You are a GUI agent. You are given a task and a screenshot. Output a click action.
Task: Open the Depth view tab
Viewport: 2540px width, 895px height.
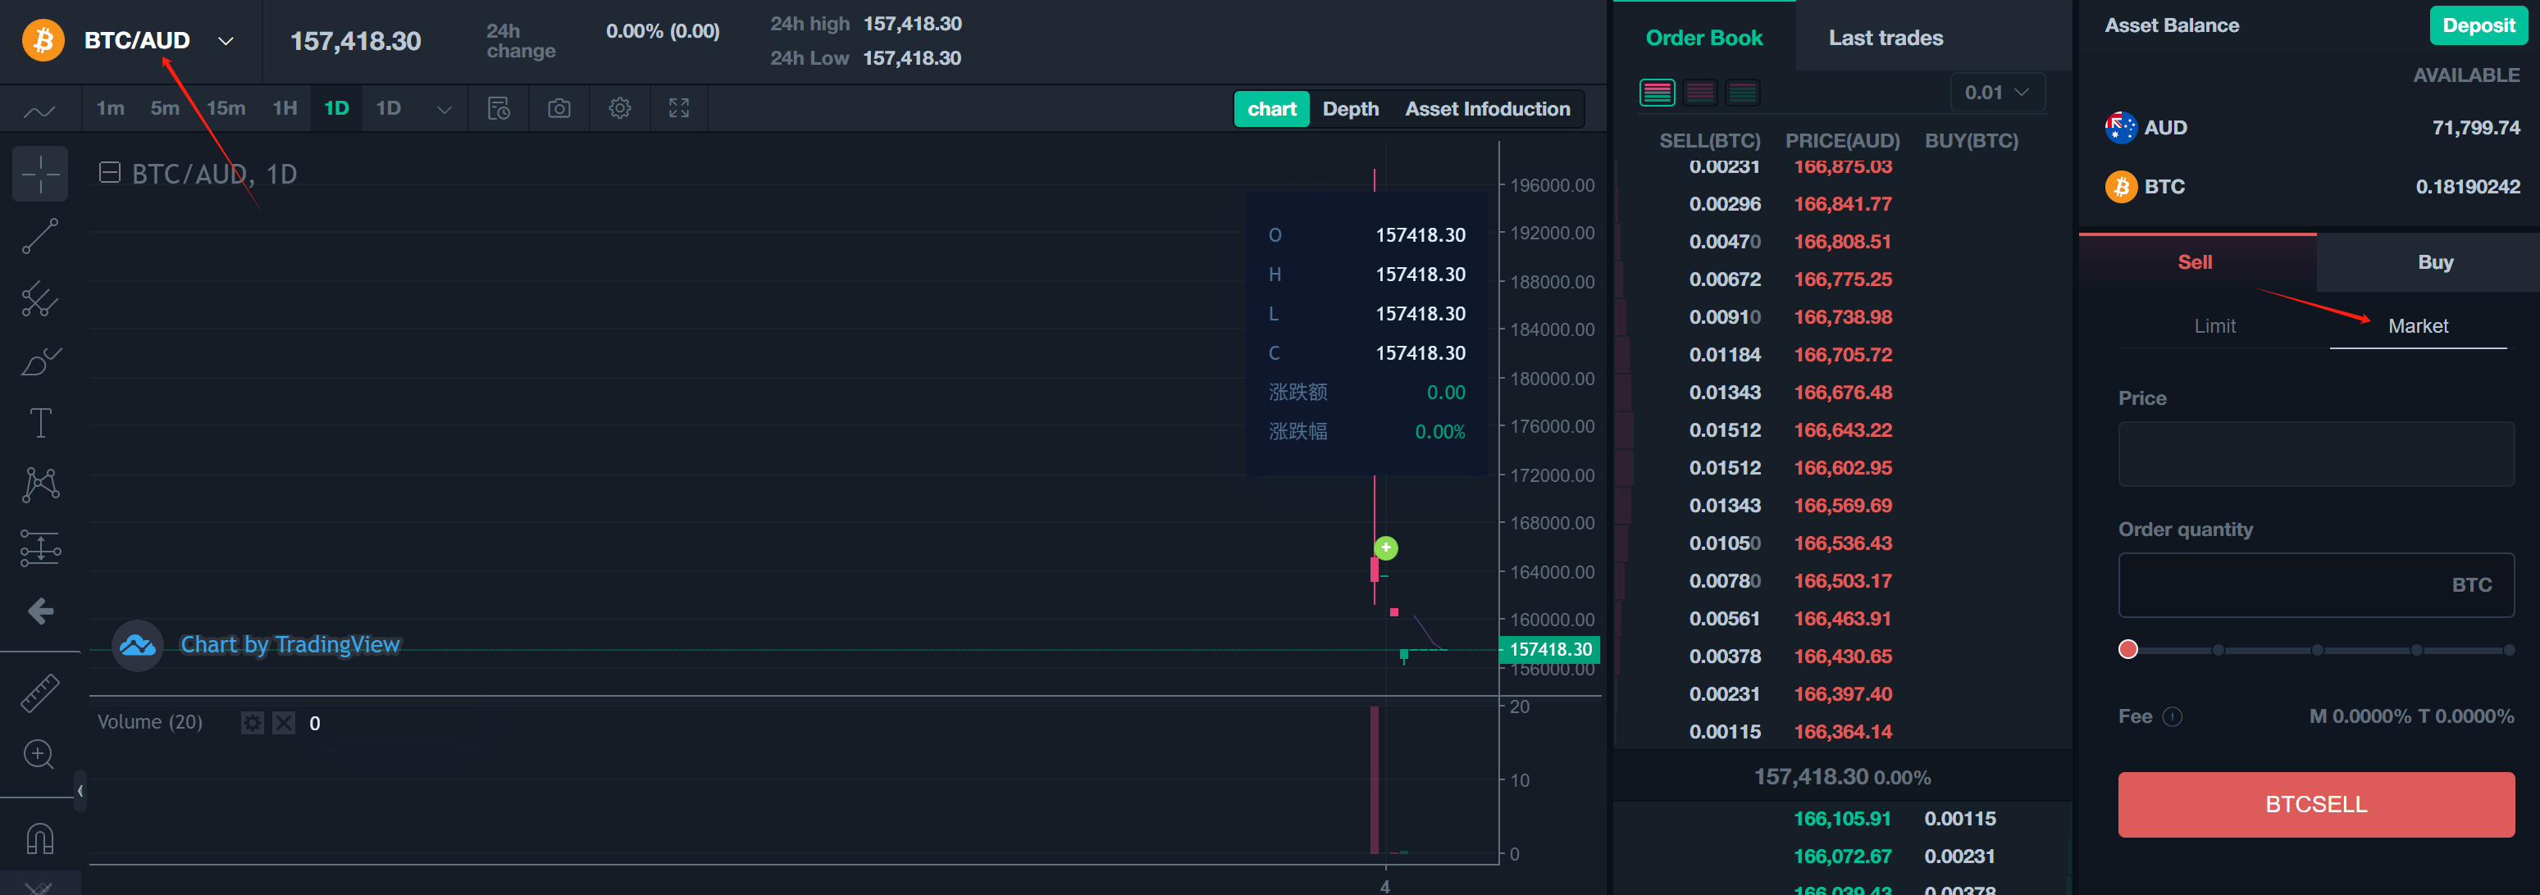(x=1350, y=108)
